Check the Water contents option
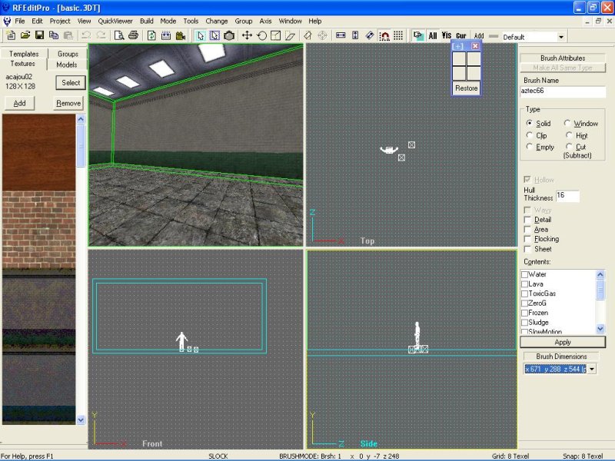The width and height of the screenshot is (615, 461). point(525,274)
